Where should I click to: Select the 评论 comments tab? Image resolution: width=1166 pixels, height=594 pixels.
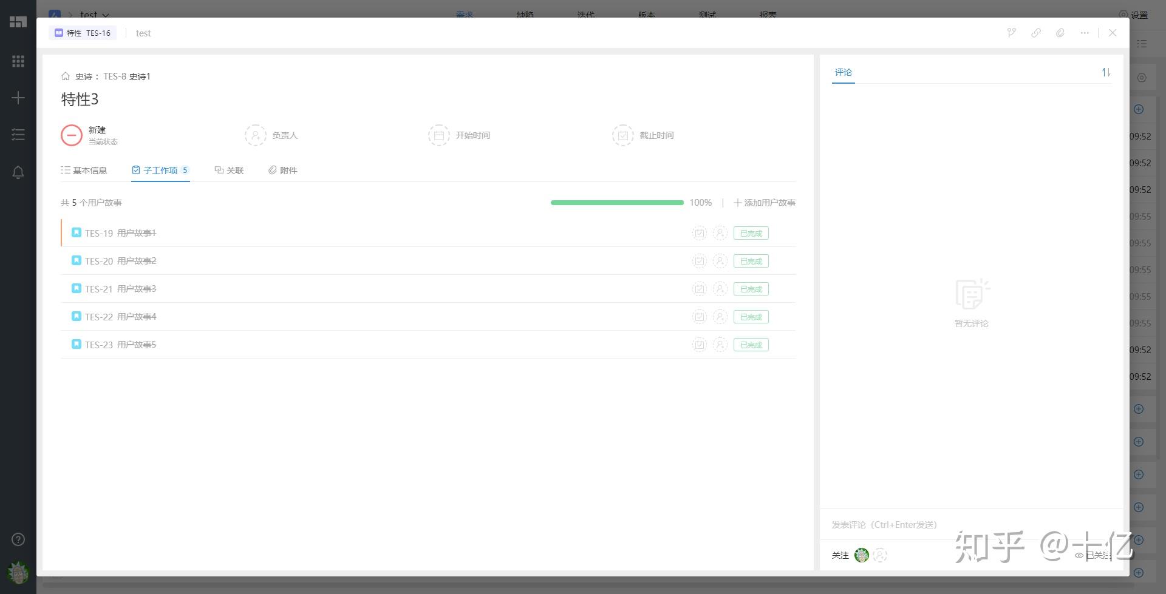843,72
